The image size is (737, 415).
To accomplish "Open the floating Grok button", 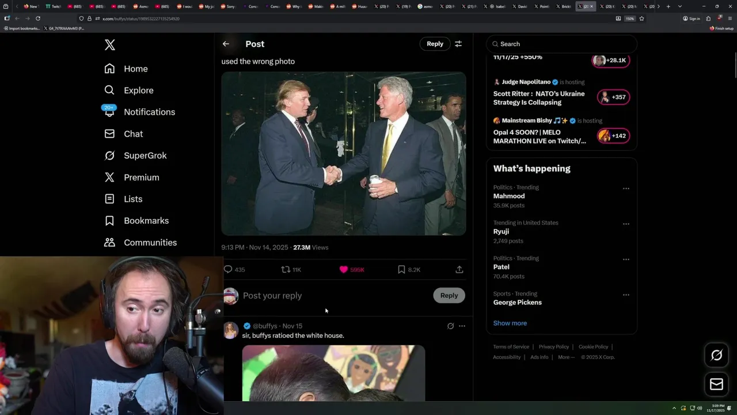I will 717,356.
